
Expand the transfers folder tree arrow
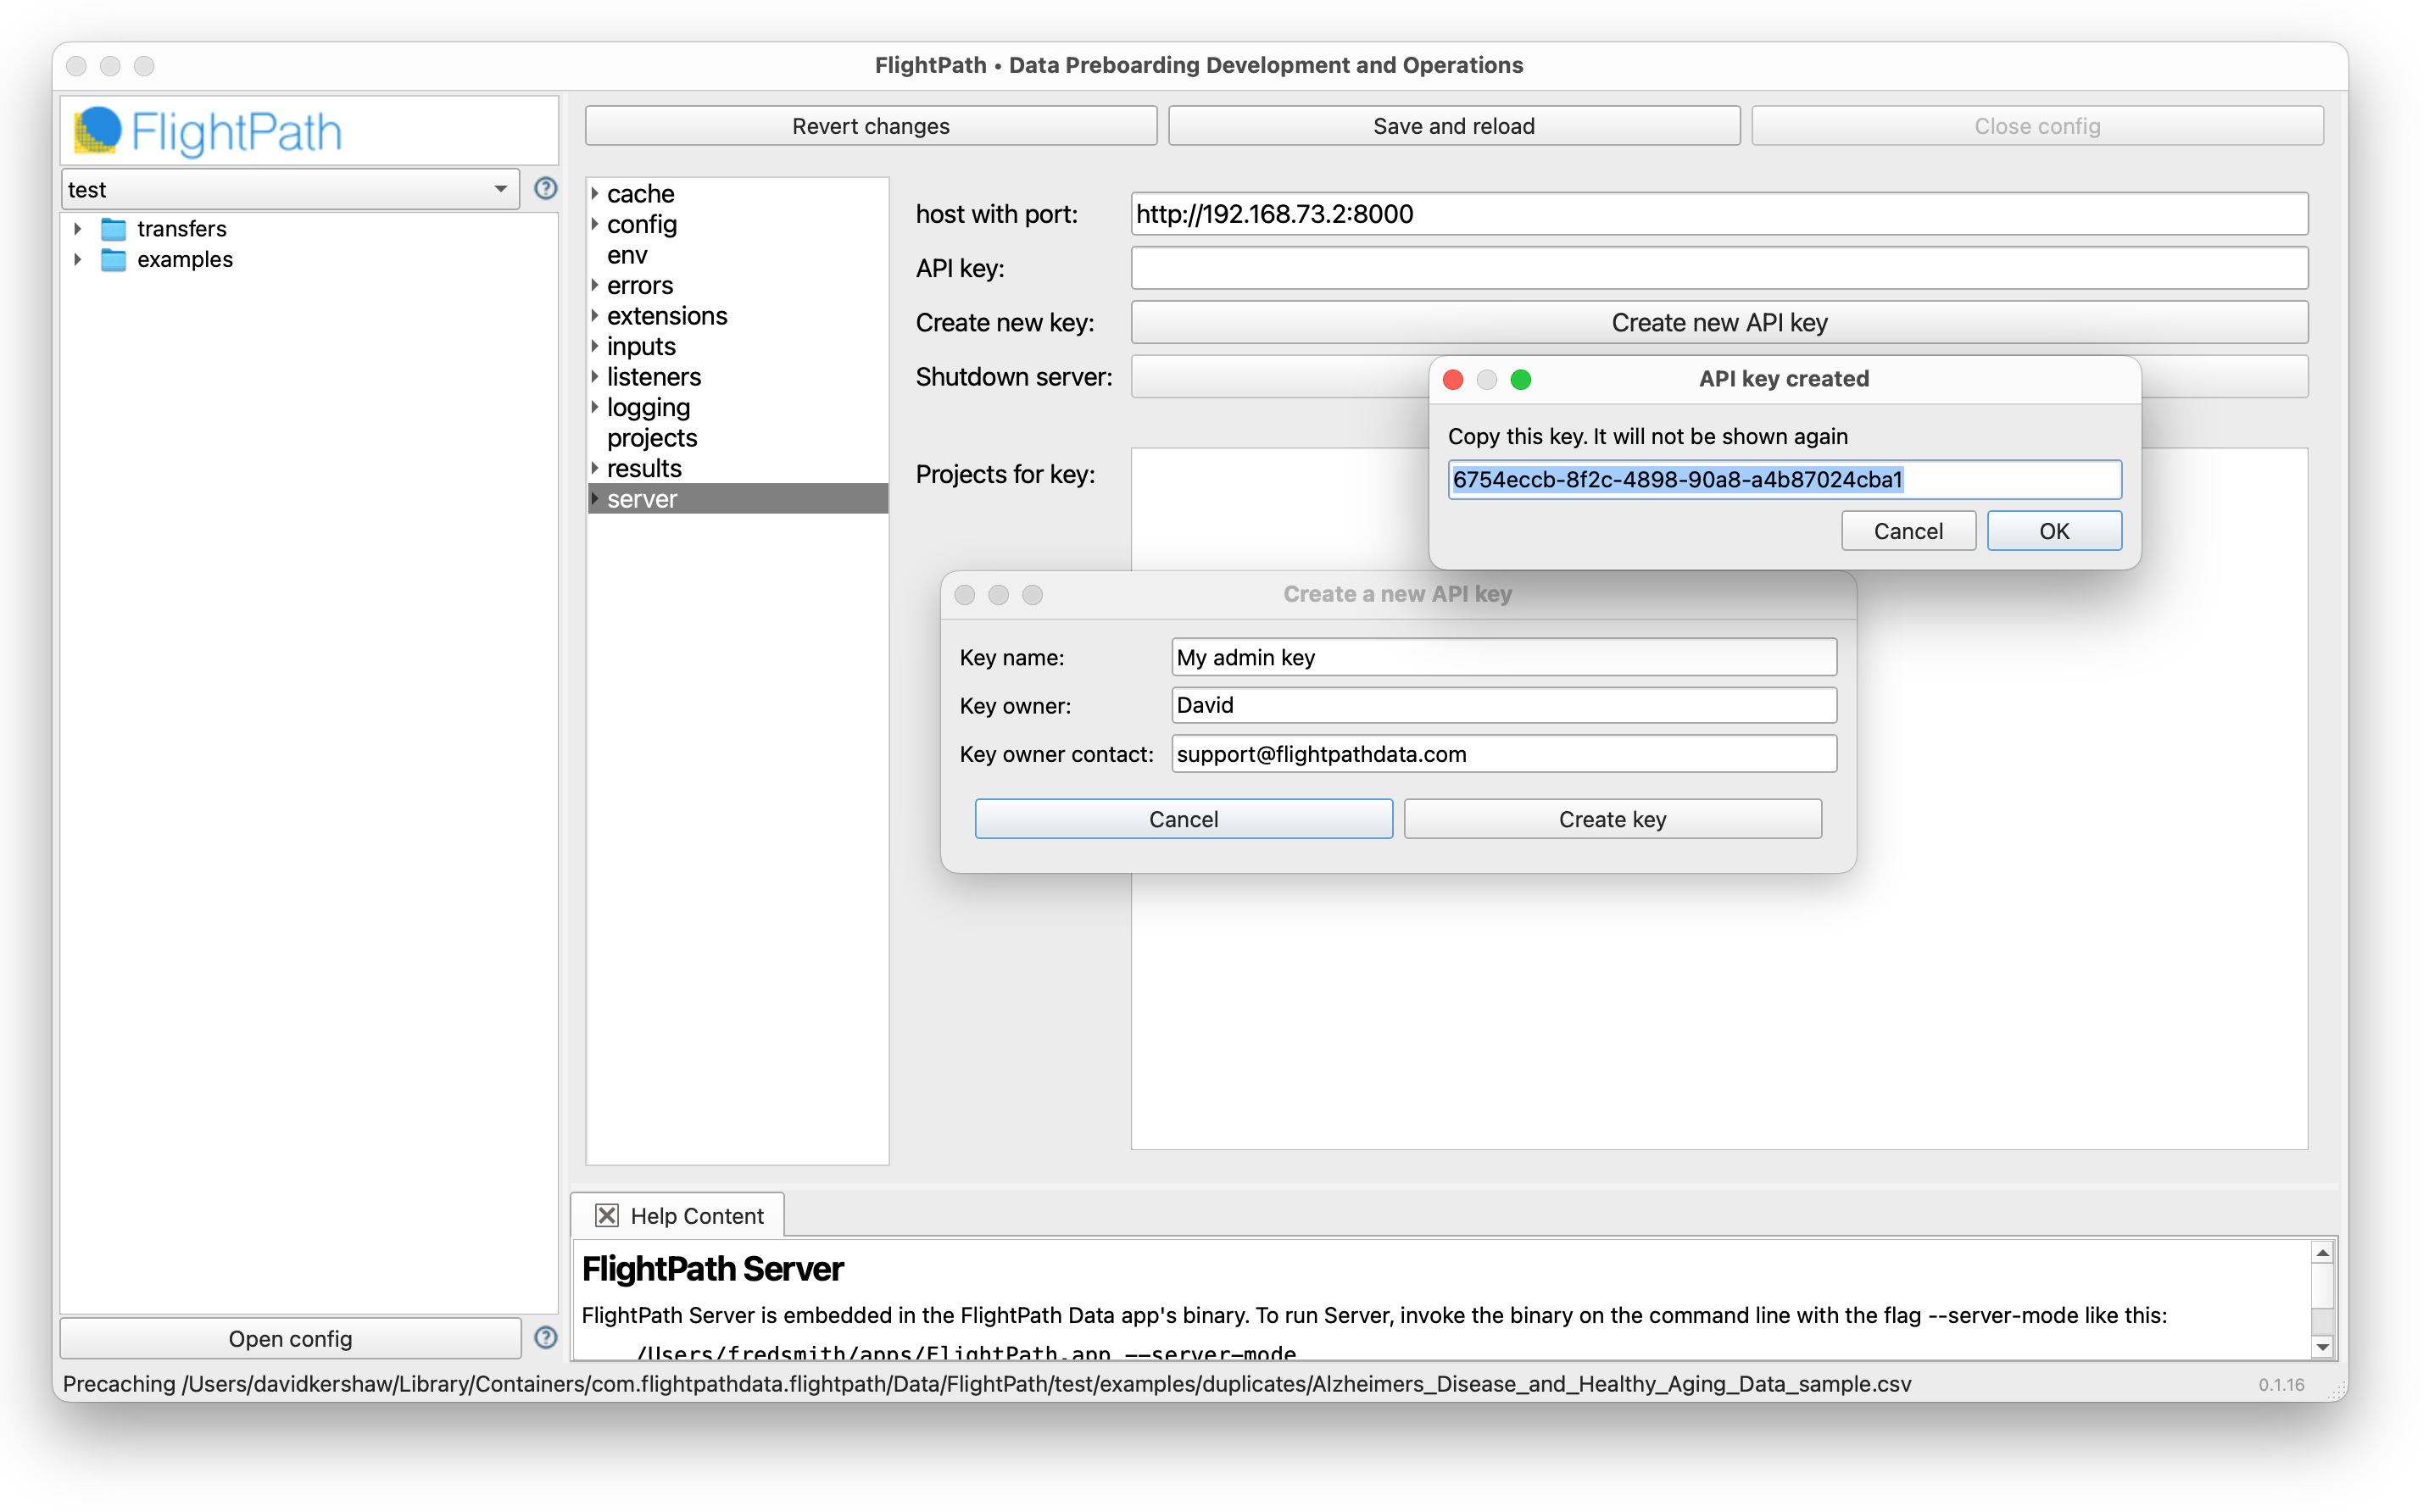pos(78,229)
